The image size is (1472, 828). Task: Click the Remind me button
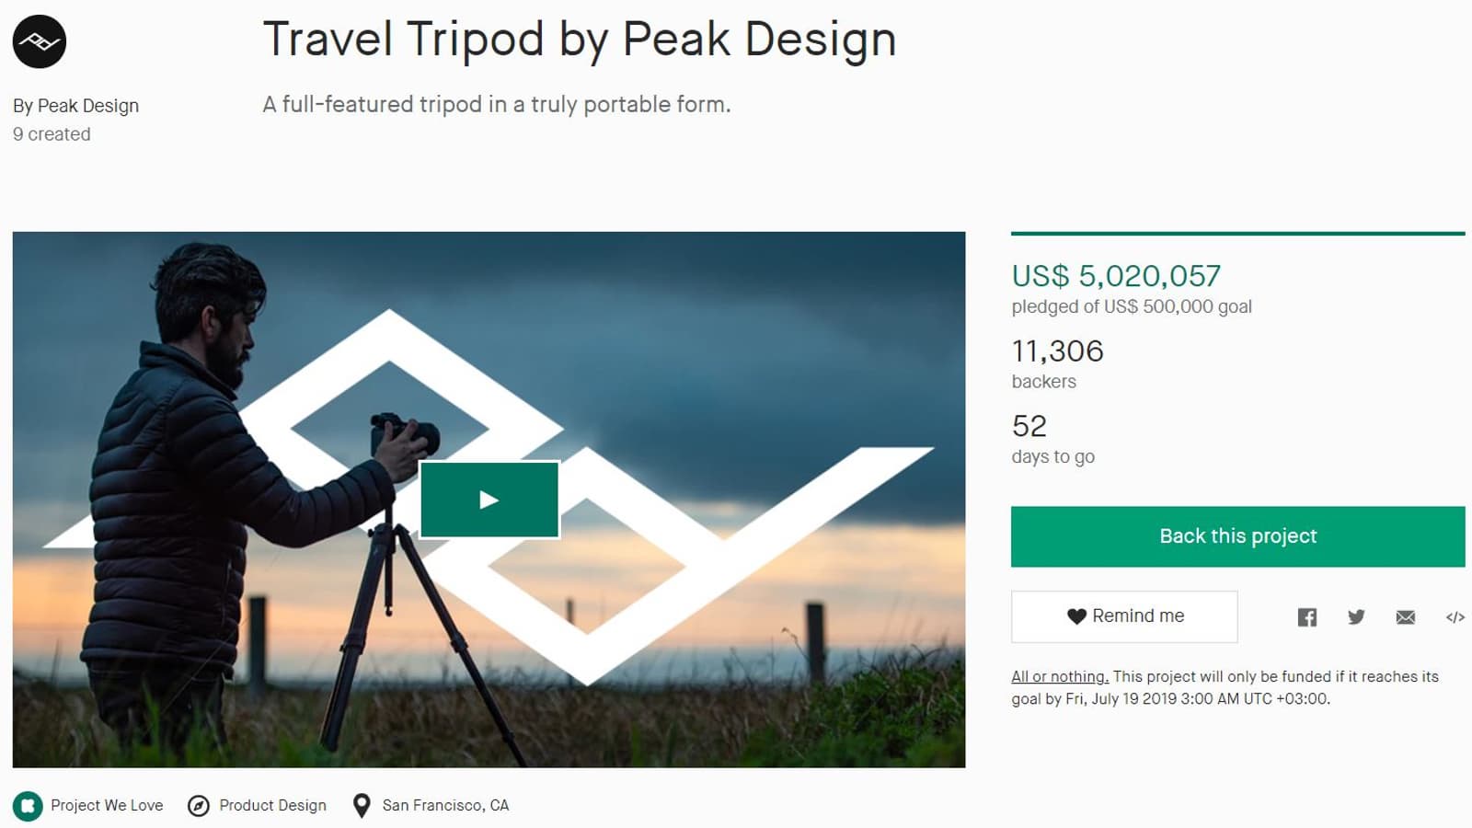coord(1124,616)
